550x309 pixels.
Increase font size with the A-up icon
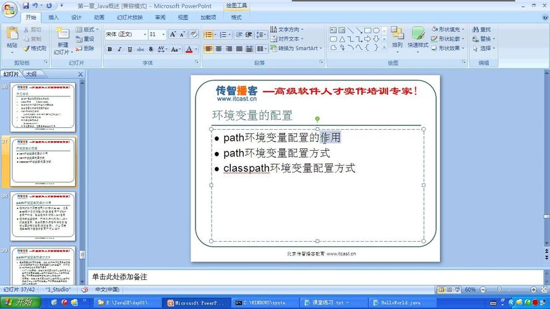pos(173,34)
